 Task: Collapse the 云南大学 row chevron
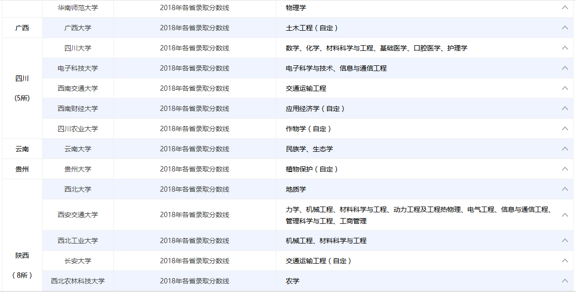[565, 149]
